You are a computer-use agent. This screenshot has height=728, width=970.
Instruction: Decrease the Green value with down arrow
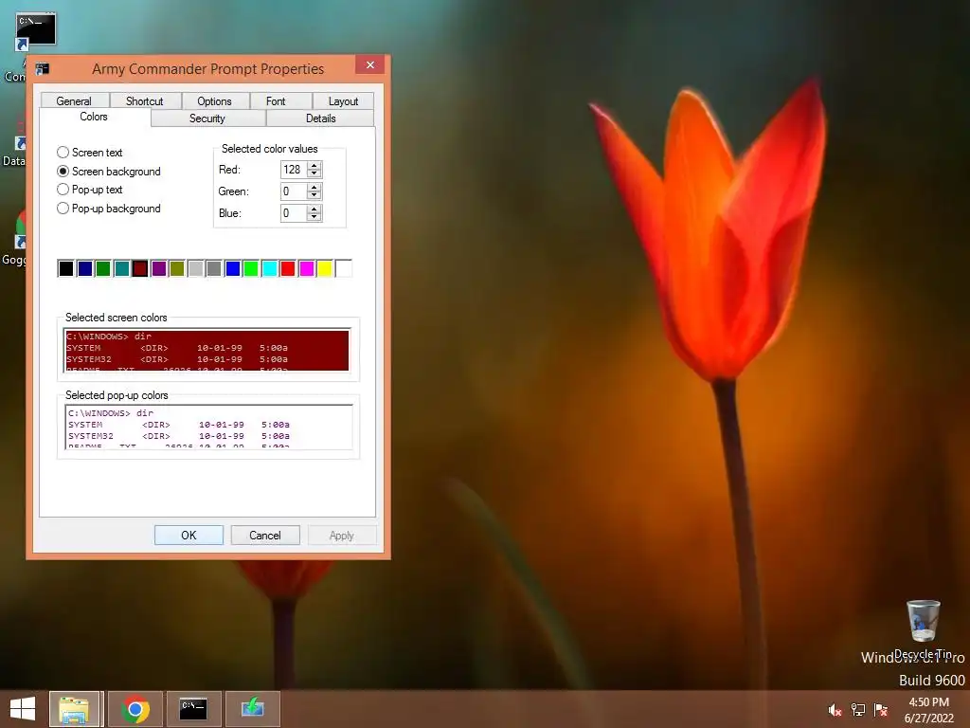314,195
